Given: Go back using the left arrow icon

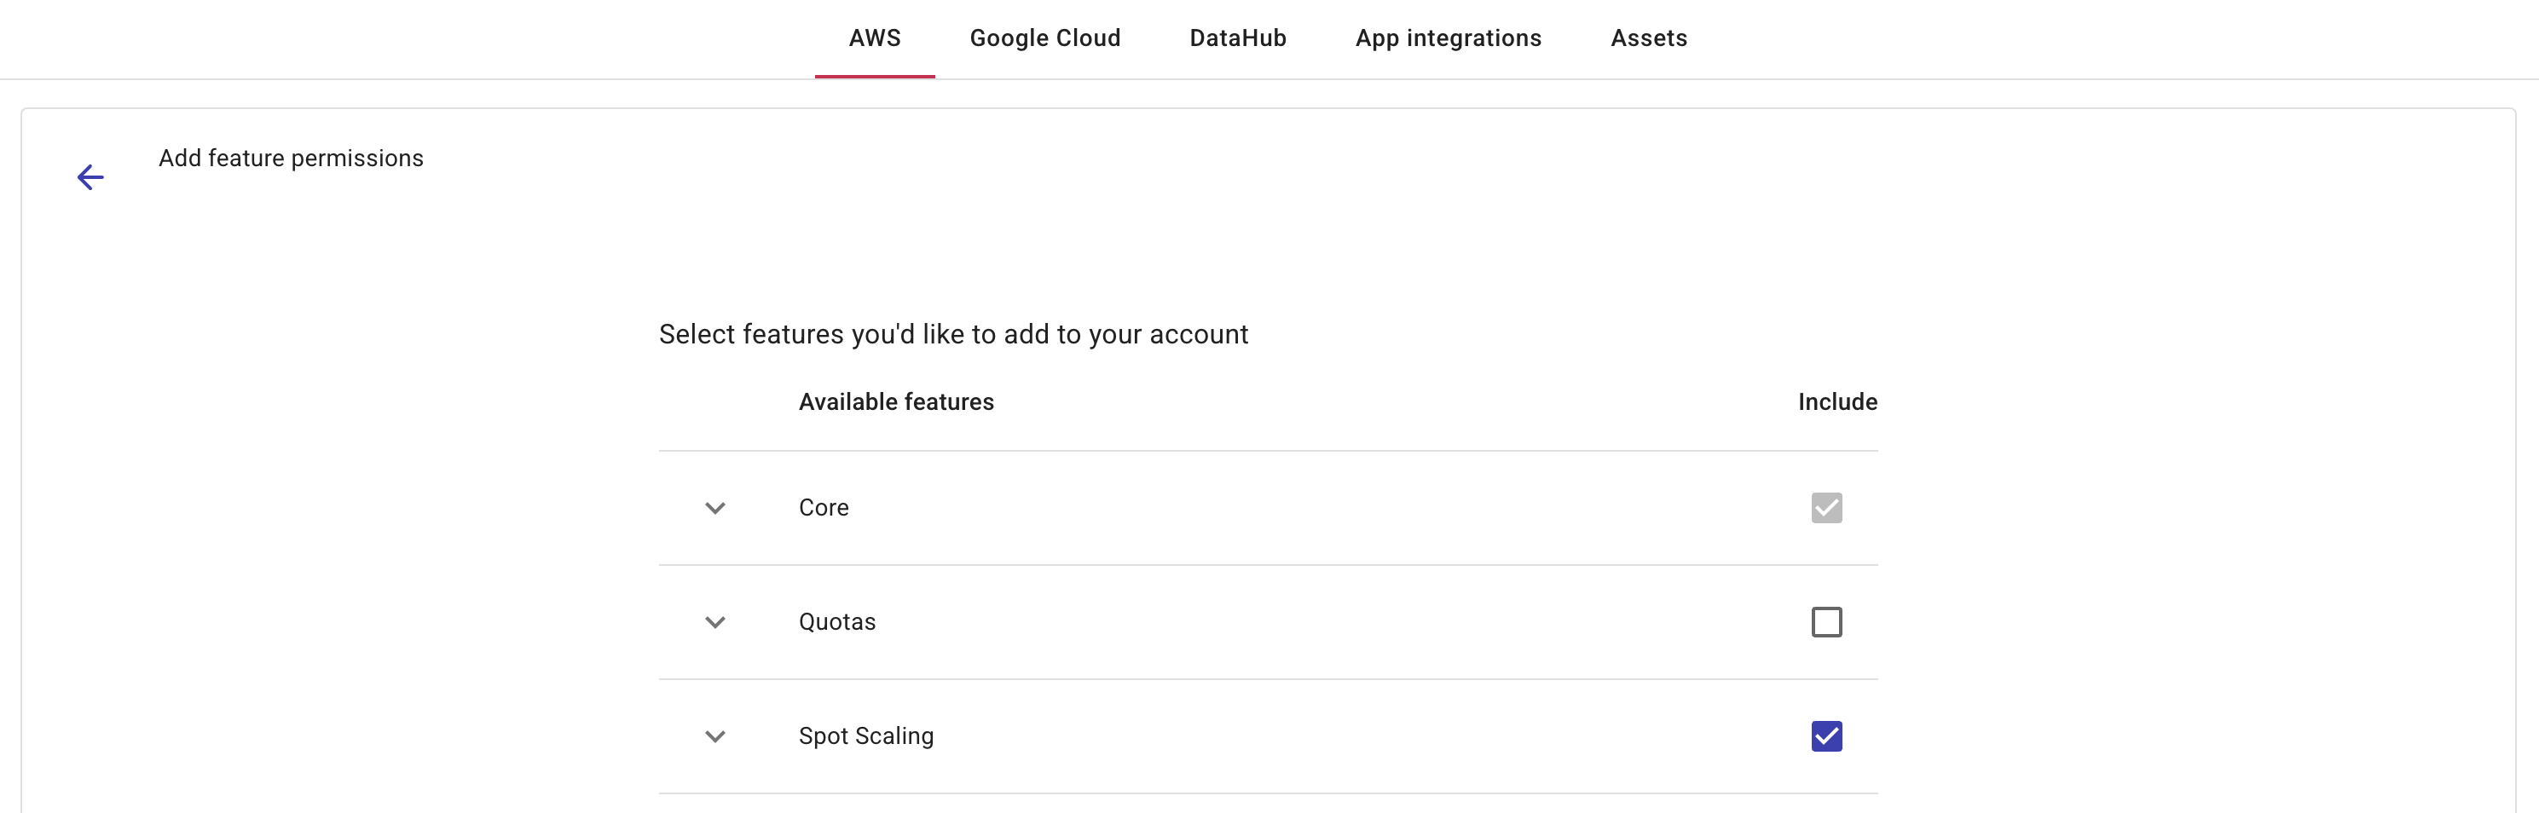Looking at the screenshot, I should [90, 177].
